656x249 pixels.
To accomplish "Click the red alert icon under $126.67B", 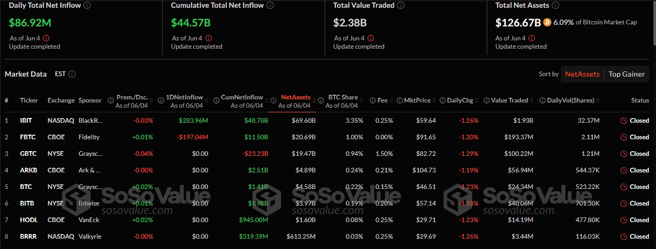I will point(532,38).
